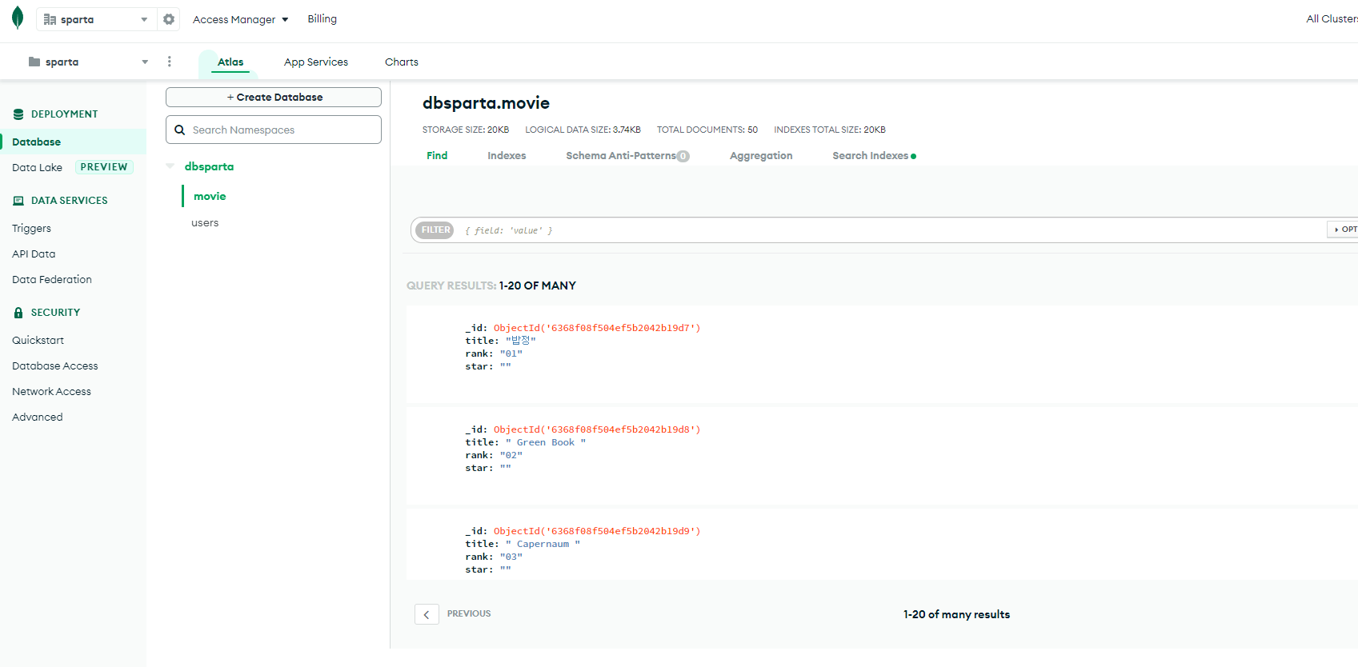
Task: Select the movie collection
Action: click(x=210, y=196)
